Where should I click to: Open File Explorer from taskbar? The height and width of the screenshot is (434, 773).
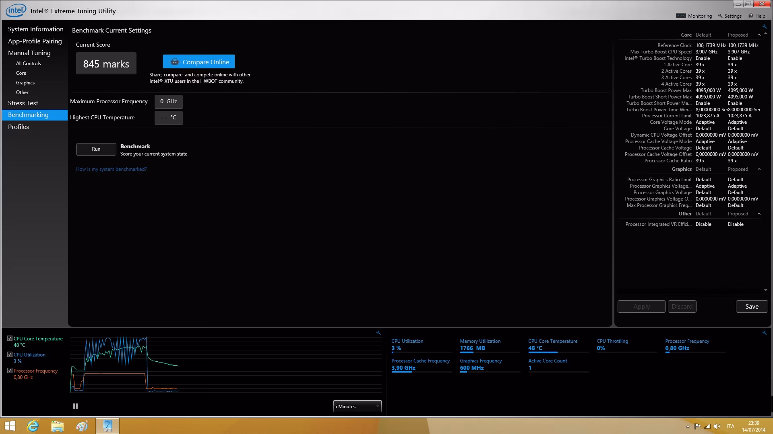tap(57, 426)
